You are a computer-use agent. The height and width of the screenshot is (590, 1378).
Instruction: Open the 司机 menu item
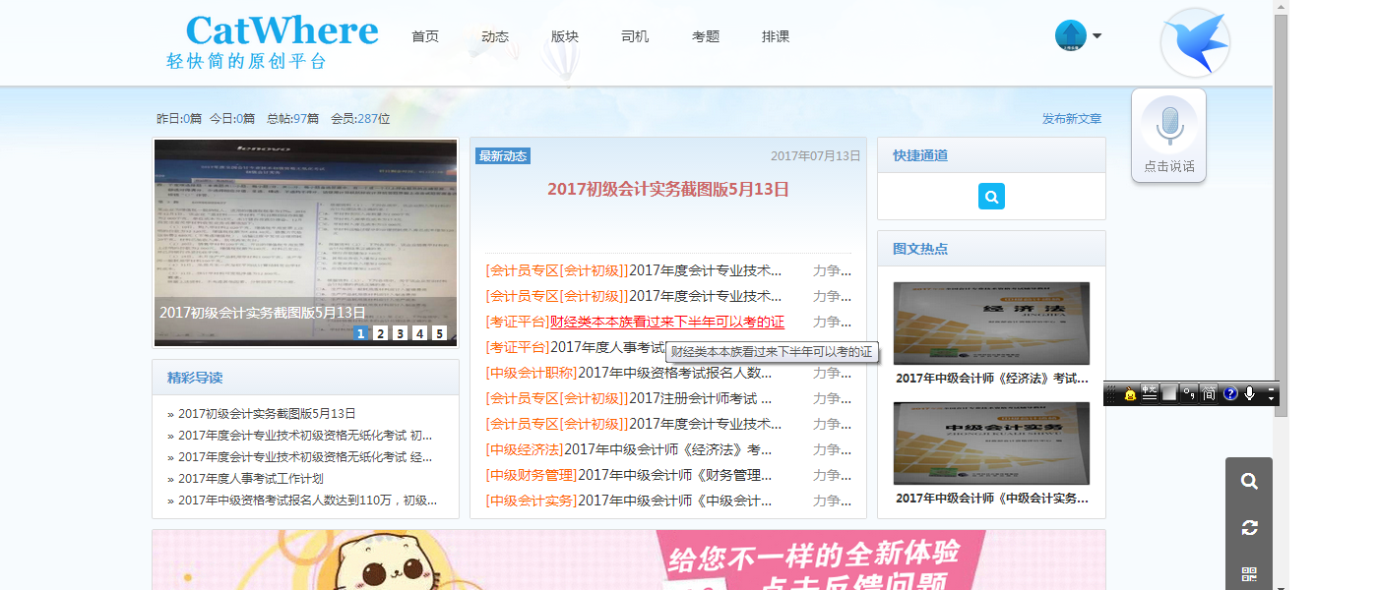[x=635, y=36]
